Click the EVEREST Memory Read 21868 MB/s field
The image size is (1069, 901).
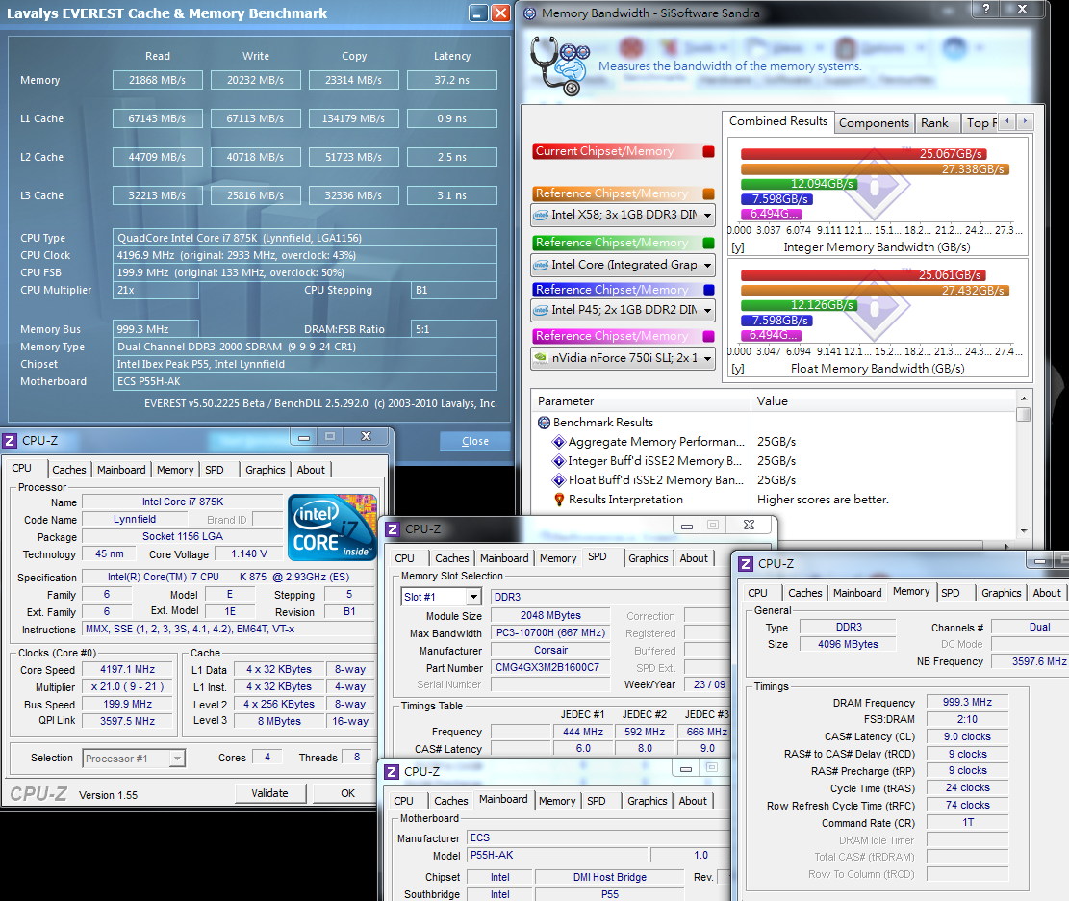pyautogui.click(x=158, y=80)
